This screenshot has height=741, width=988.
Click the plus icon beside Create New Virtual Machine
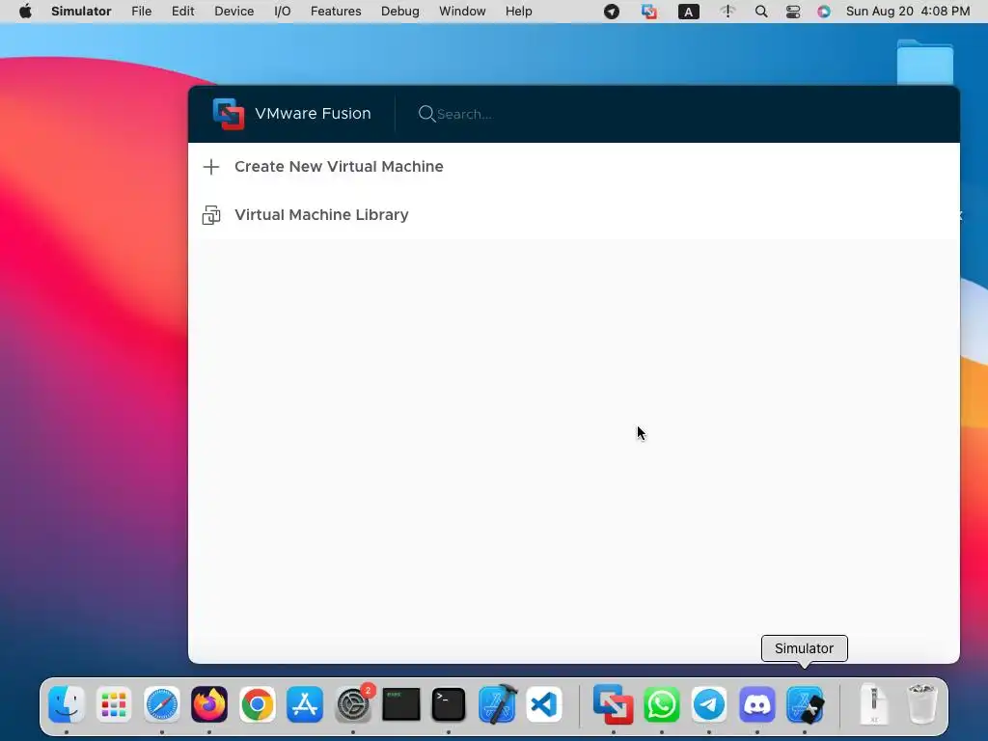click(x=211, y=167)
